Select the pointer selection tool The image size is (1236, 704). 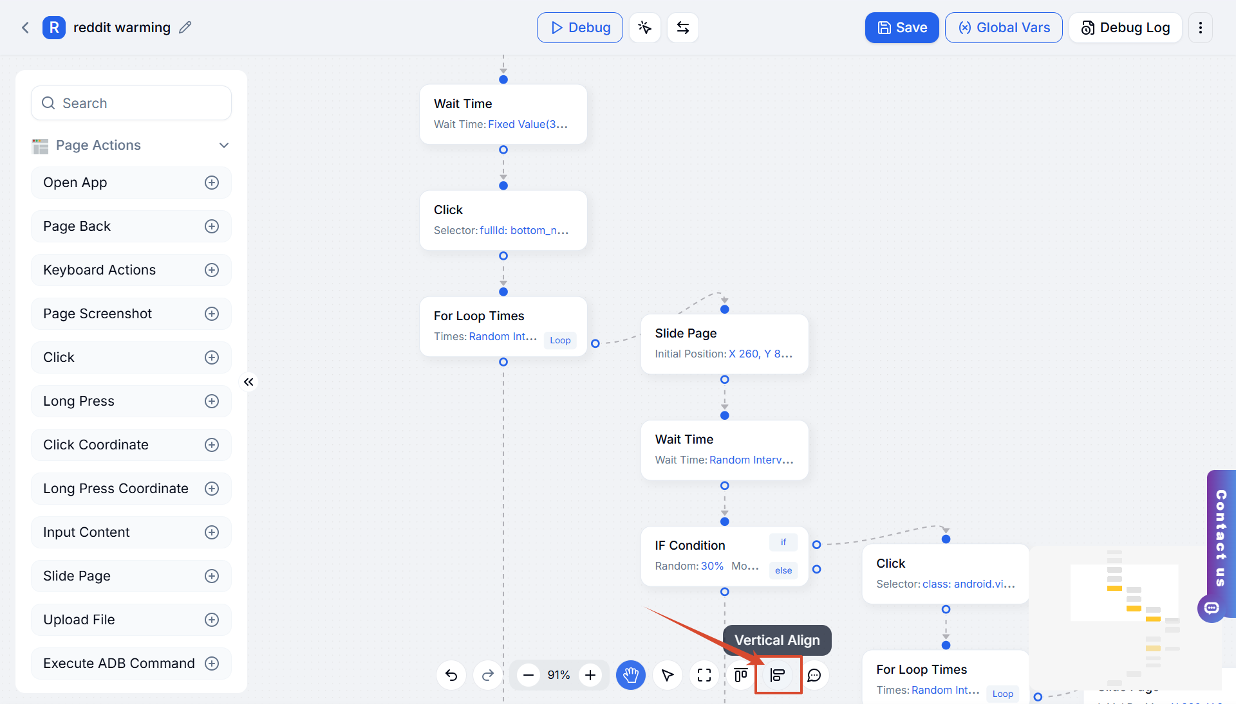click(668, 675)
